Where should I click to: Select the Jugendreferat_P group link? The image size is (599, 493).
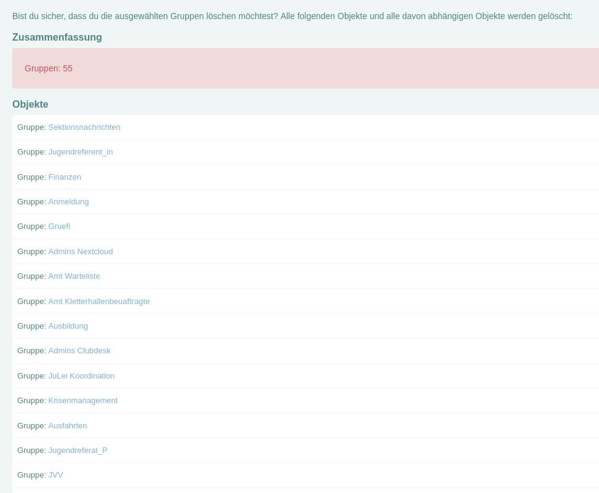pos(78,451)
